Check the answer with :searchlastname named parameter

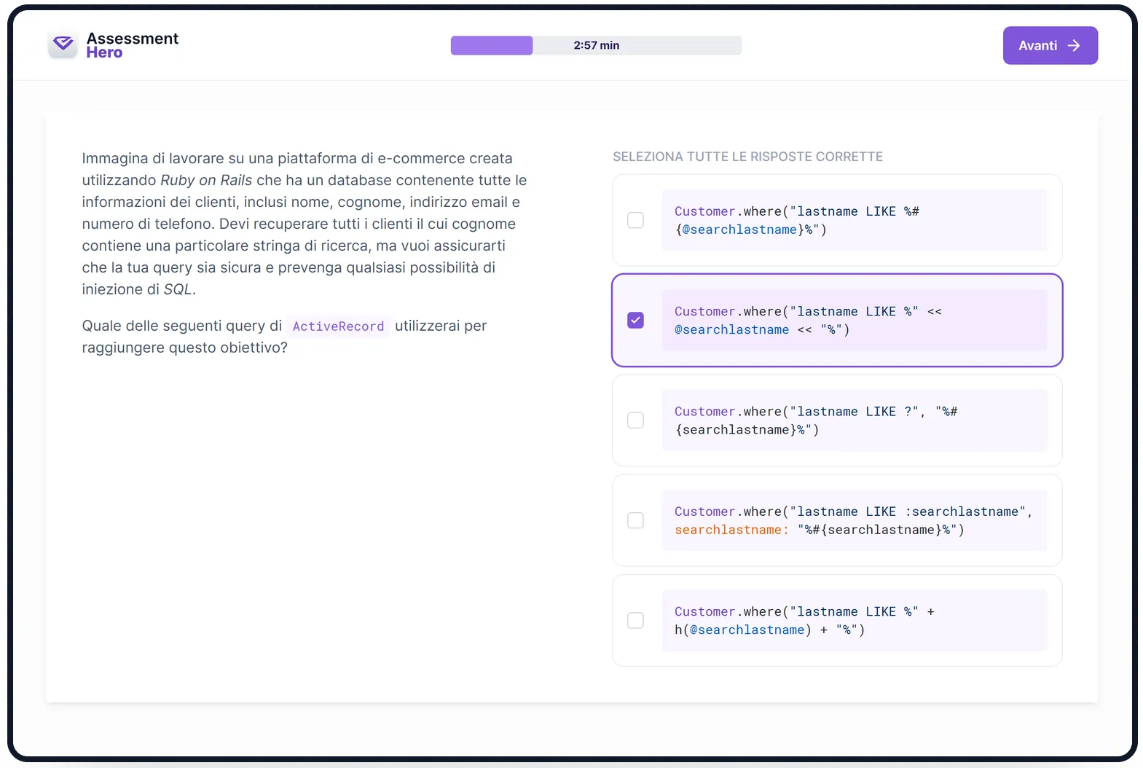click(x=635, y=520)
